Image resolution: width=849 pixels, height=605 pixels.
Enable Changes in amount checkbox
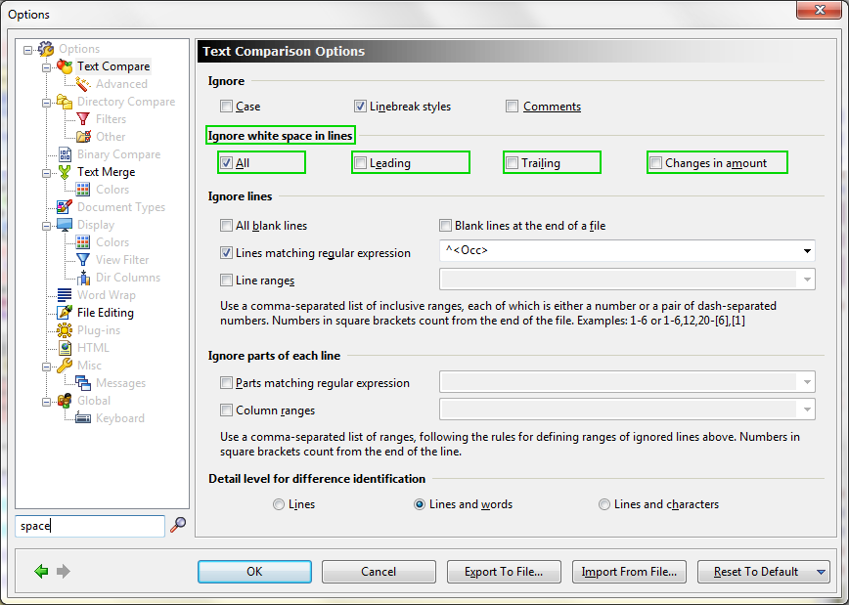pyautogui.click(x=655, y=162)
